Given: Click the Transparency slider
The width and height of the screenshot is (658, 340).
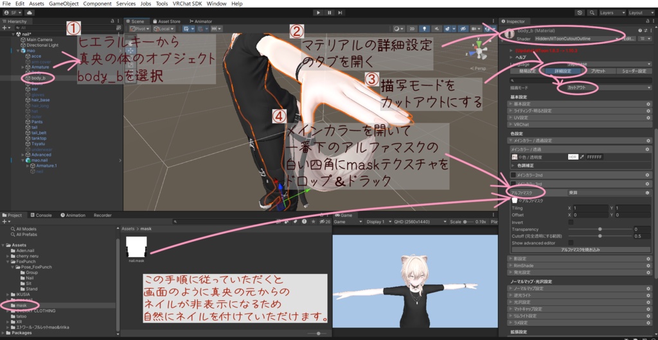Looking at the screenshot, I should [600, 229].
